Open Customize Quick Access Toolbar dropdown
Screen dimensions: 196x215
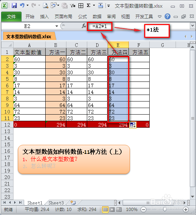click(109, 6)
